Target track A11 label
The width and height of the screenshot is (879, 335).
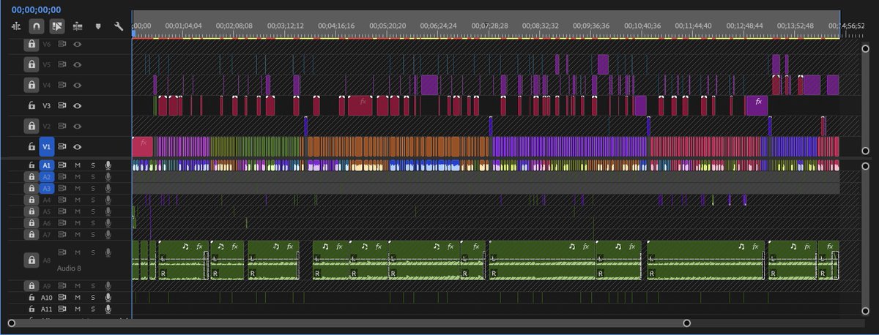click(x=47, y=309)
